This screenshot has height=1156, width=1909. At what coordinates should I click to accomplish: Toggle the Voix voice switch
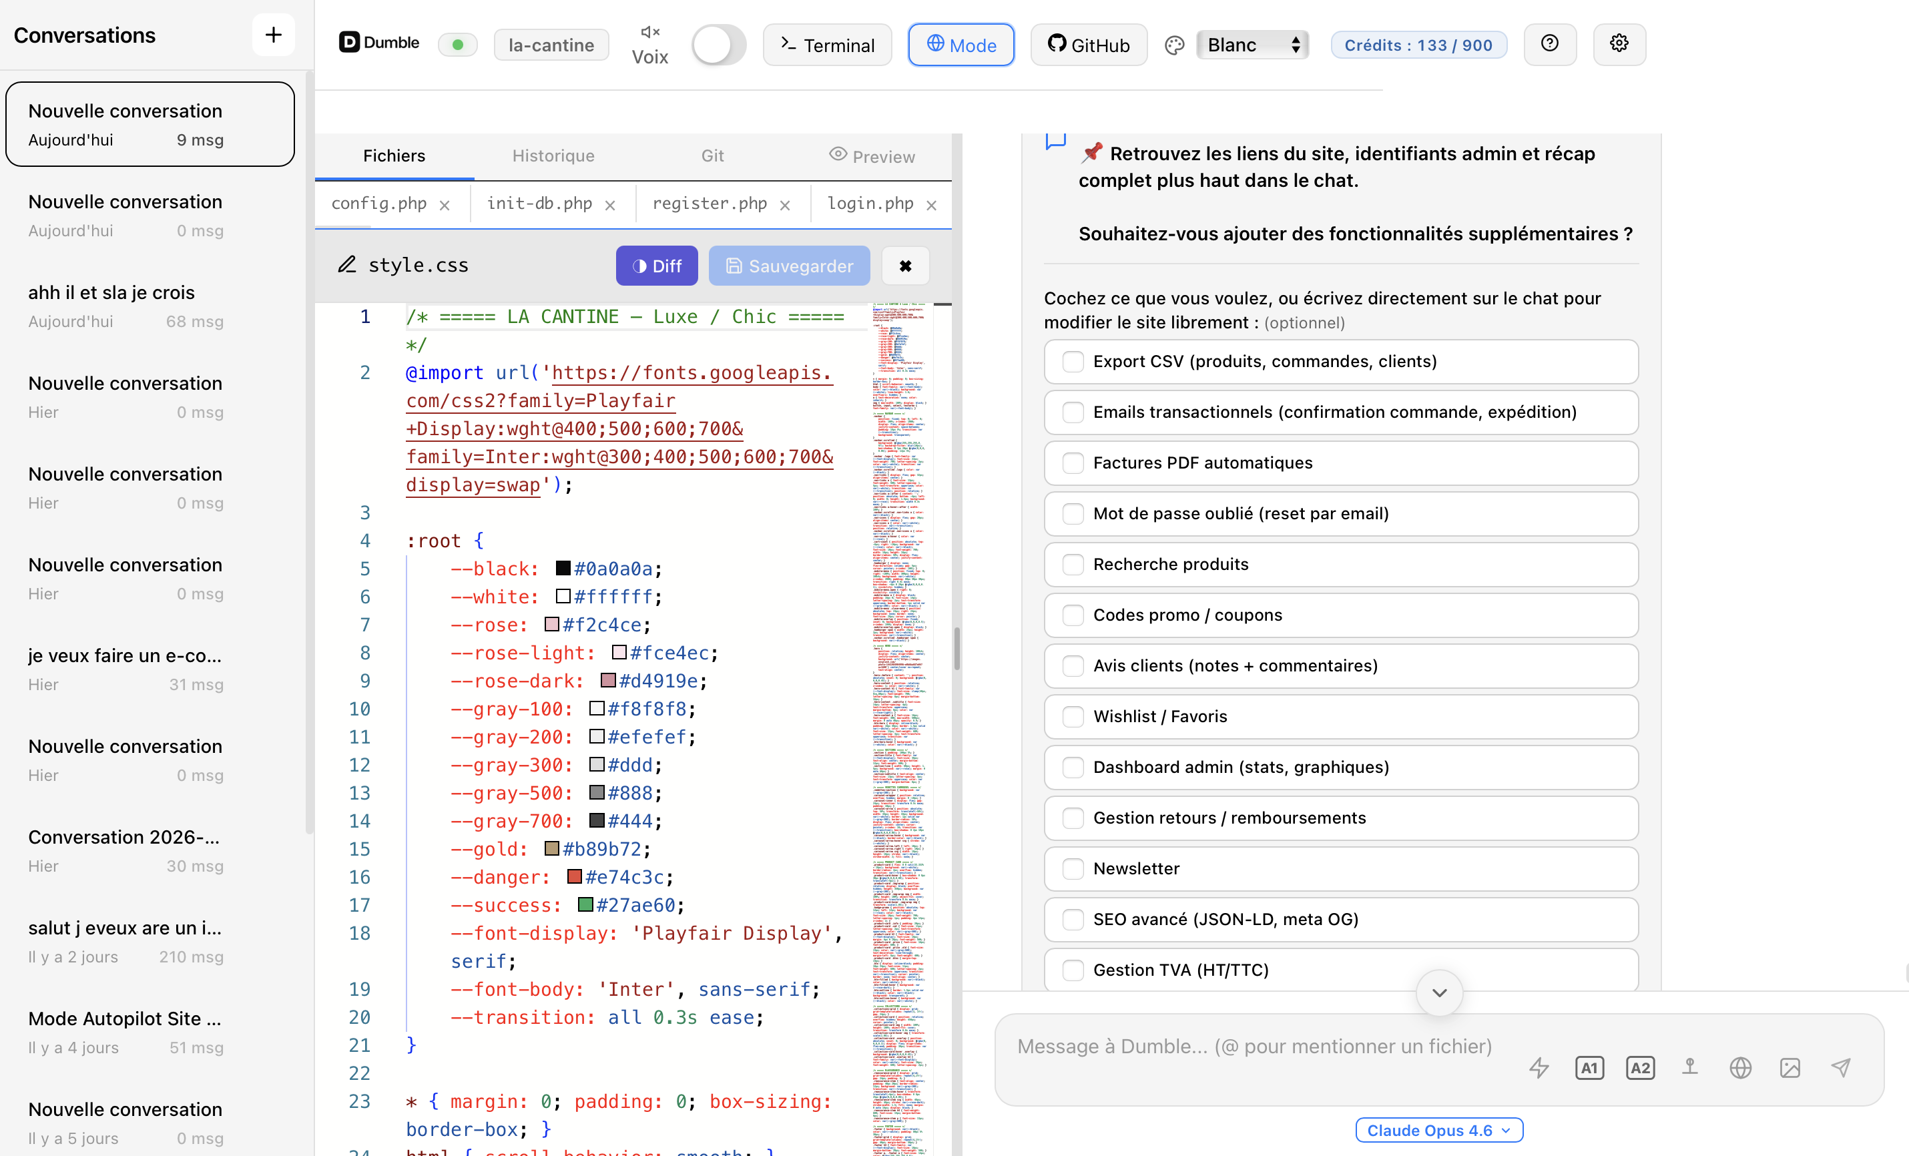coord(718,44)
